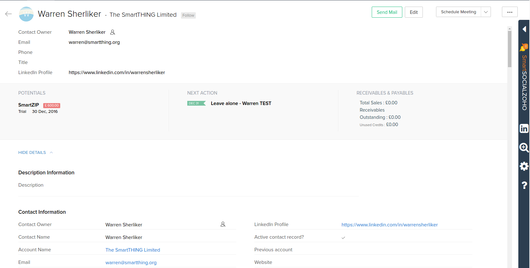530x268 pixels.
Task: Click the magnifier plus sidebar icon
Action: tap(524, 147)
